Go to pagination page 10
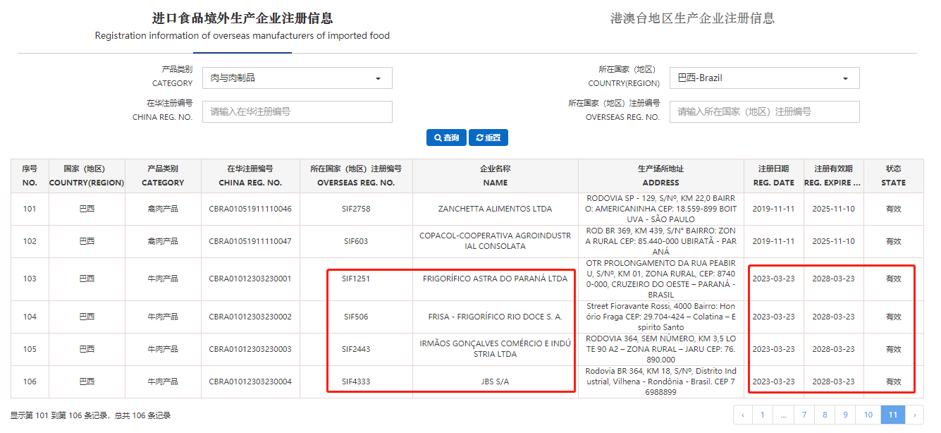Viewport: 941px width, 433px height. (x=868, y=415)
